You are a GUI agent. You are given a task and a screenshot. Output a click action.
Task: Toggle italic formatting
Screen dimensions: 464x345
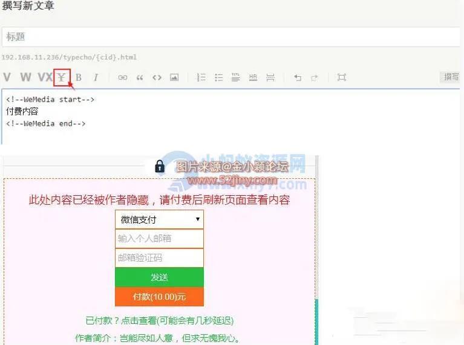click(x=96, y=77)
